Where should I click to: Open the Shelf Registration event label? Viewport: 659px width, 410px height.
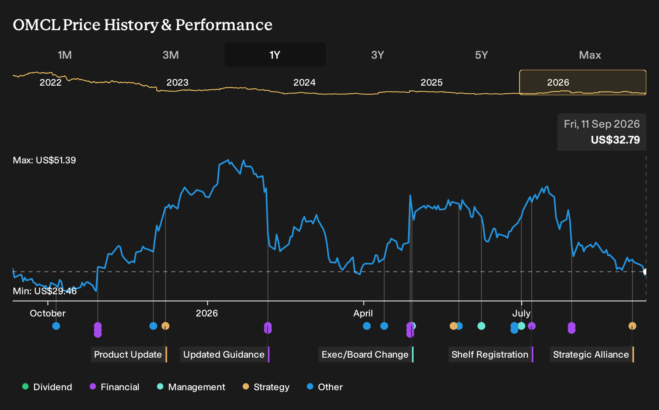[491, 354]
